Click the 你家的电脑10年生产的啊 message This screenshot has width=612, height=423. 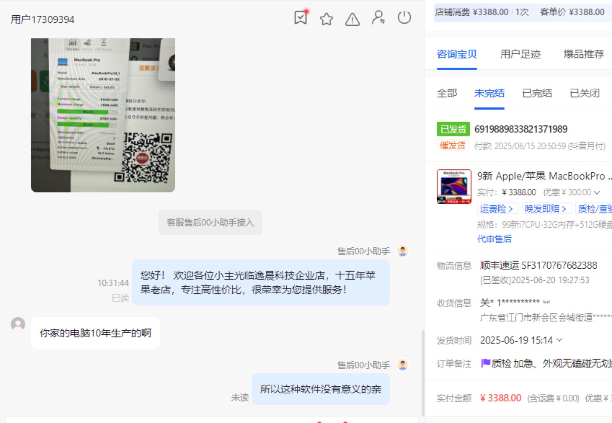point(95,333)
